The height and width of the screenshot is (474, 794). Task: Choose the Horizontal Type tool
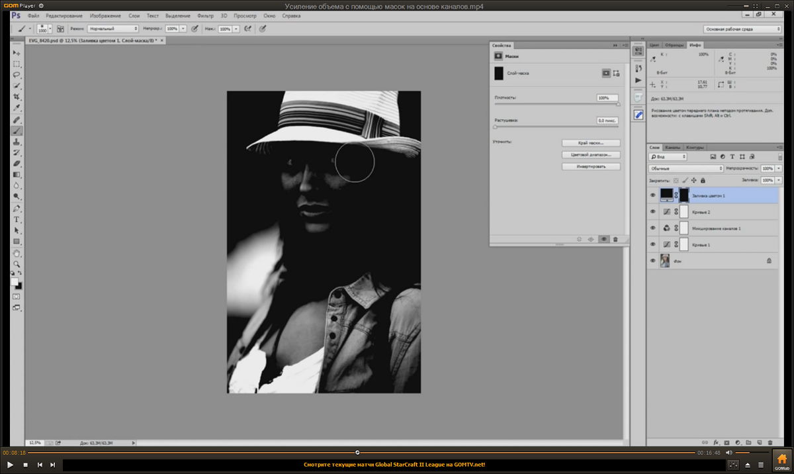(x=17, y=220)
